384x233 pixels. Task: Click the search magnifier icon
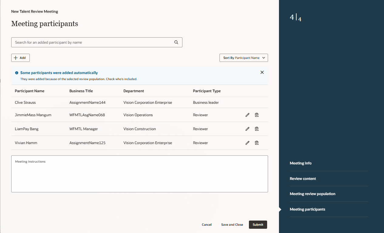tap(176, 42)
